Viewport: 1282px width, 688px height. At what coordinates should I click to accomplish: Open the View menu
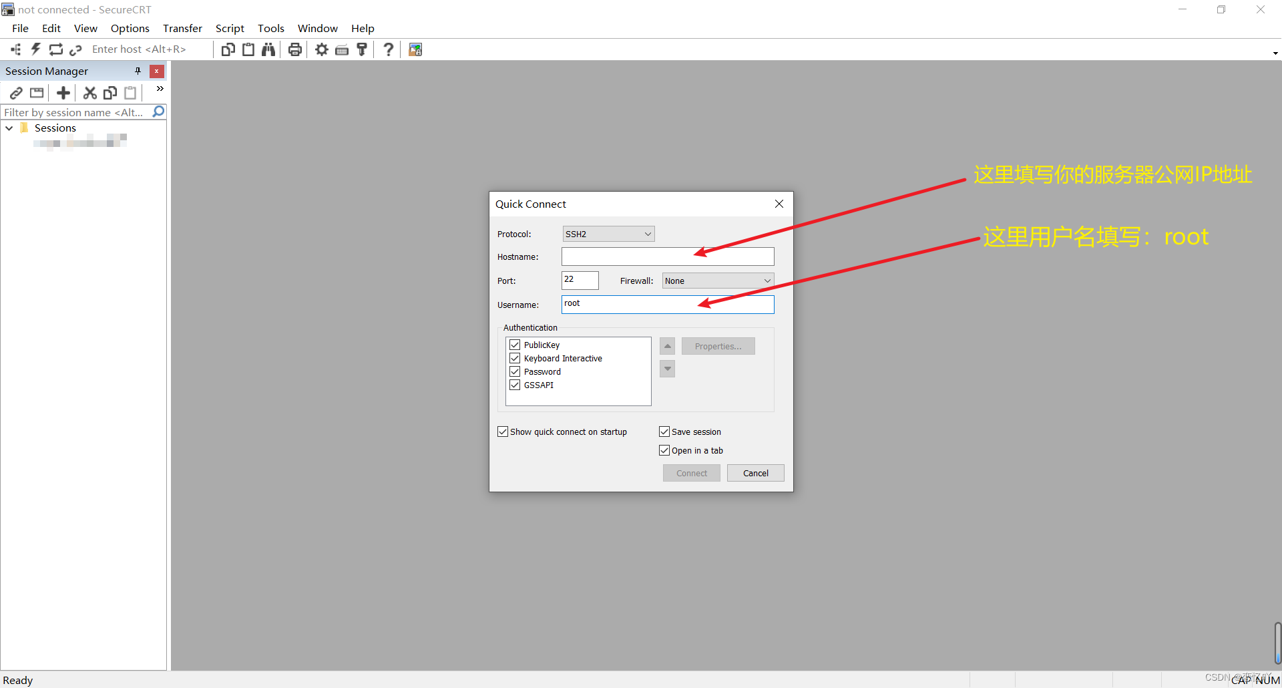point(85,28)
